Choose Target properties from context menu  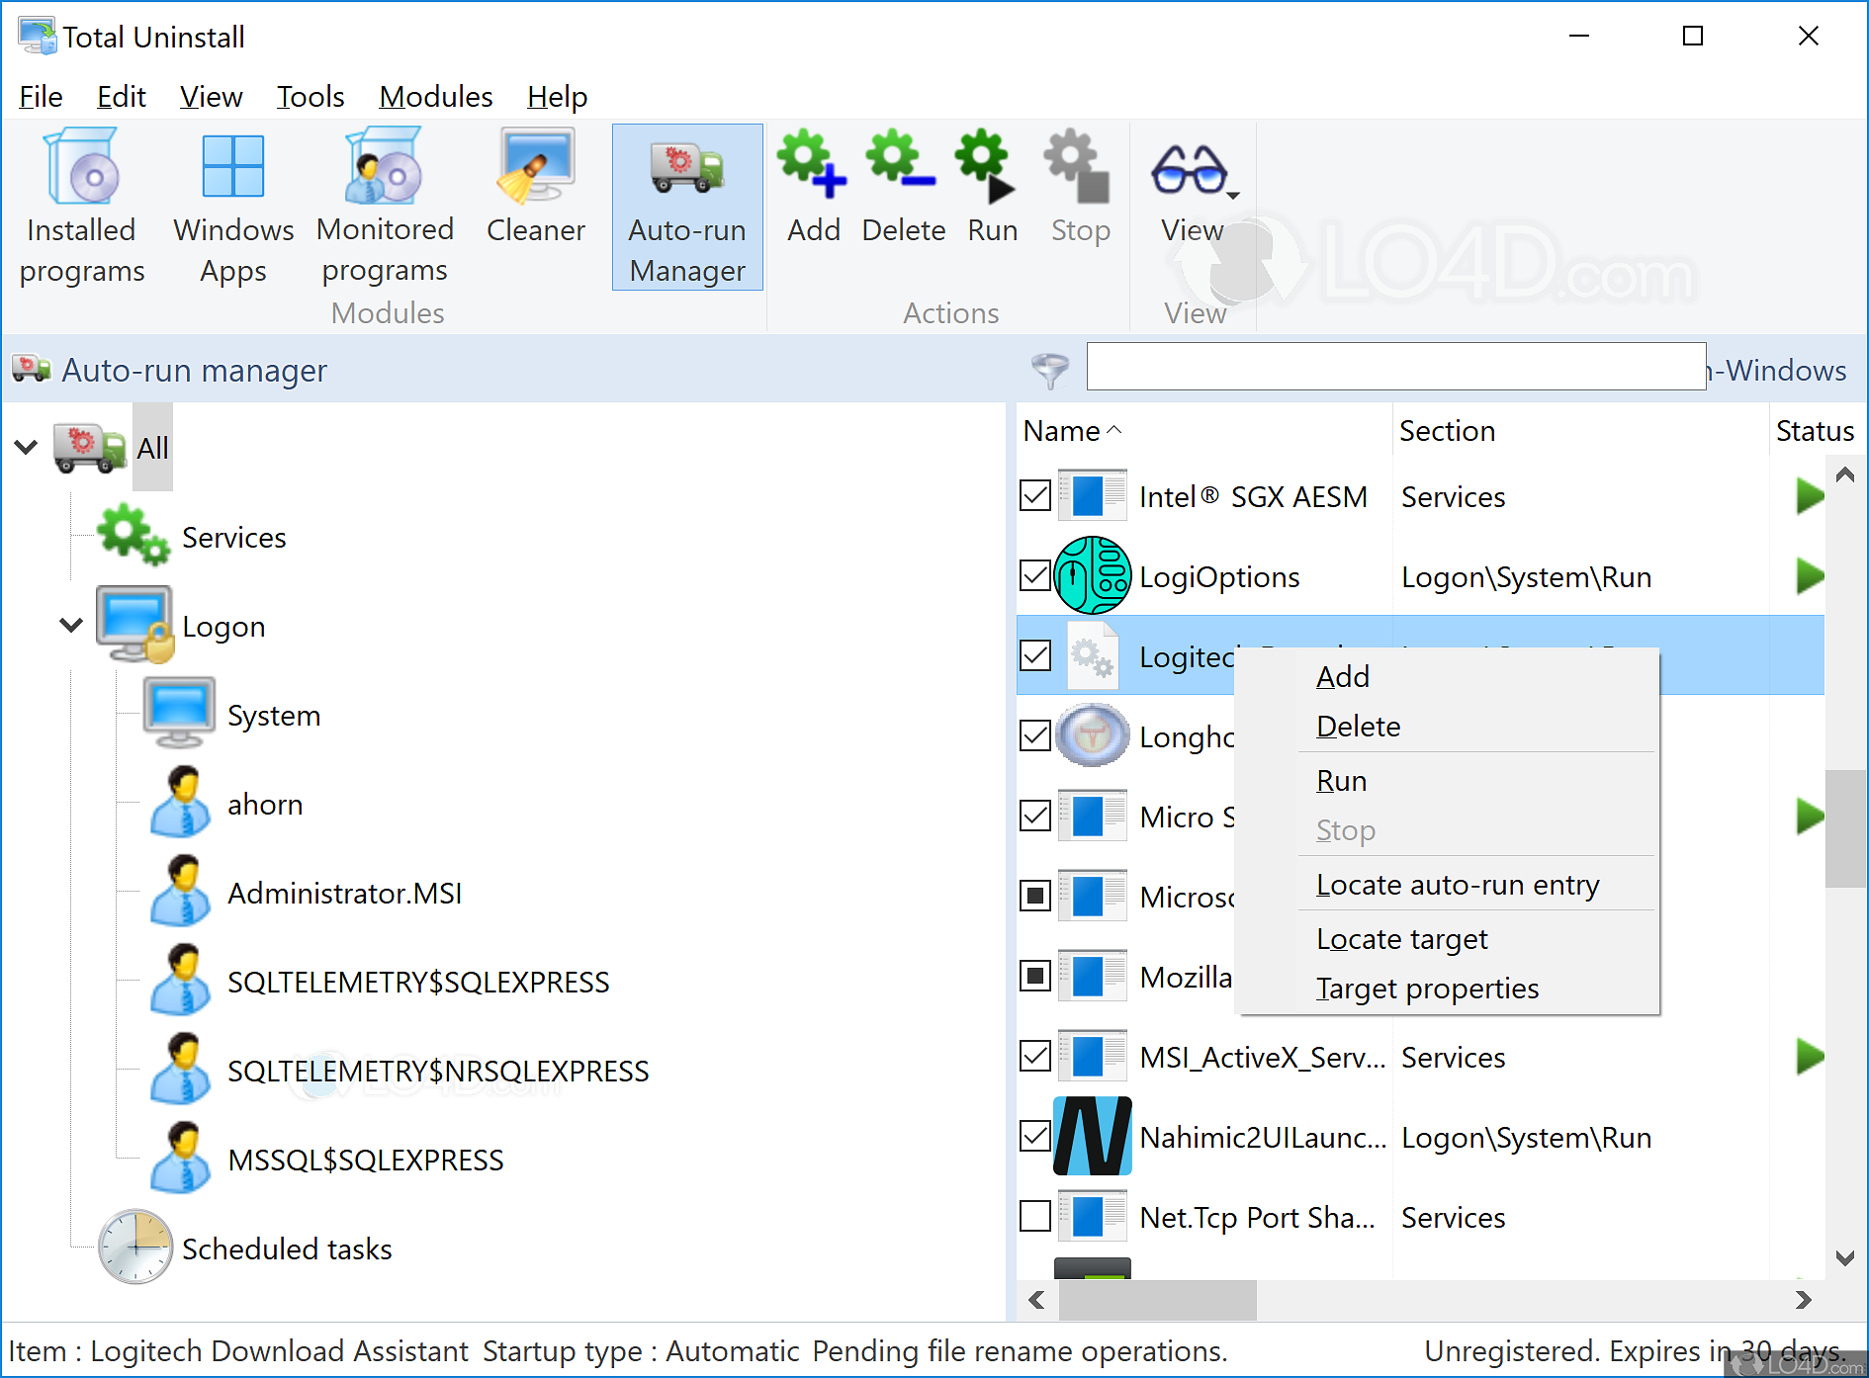tap(1428, 988)
